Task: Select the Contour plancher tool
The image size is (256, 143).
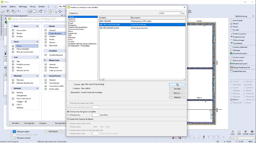Action: click(231, 47)
